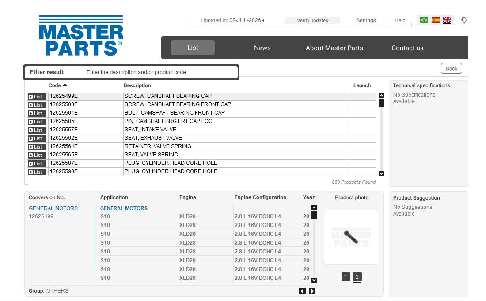Open Settings menu

point(366,20)
